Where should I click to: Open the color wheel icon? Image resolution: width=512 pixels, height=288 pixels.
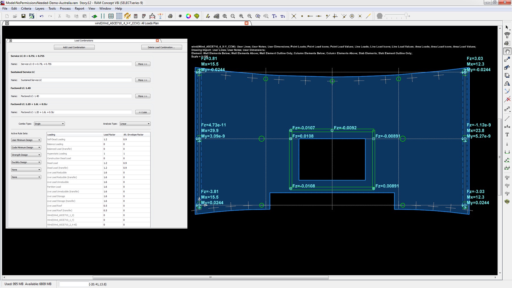click(x=188, y=16)
